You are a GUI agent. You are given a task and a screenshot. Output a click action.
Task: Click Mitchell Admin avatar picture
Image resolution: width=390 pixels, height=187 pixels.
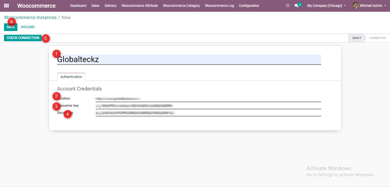pyautogui.click(x=355, y=6)
